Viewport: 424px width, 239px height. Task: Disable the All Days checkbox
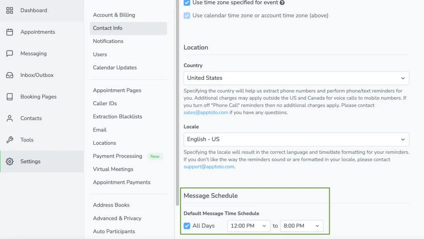(x=186, y=226)
